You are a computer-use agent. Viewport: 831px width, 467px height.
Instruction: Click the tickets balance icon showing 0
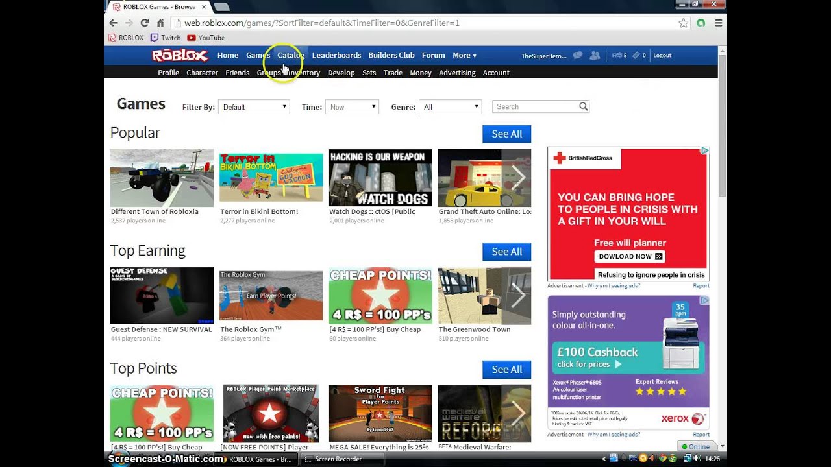coord(639,56)
